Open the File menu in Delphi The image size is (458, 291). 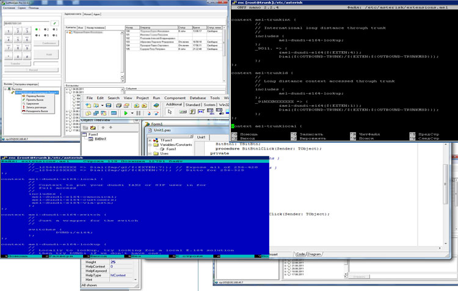[90, 98]
